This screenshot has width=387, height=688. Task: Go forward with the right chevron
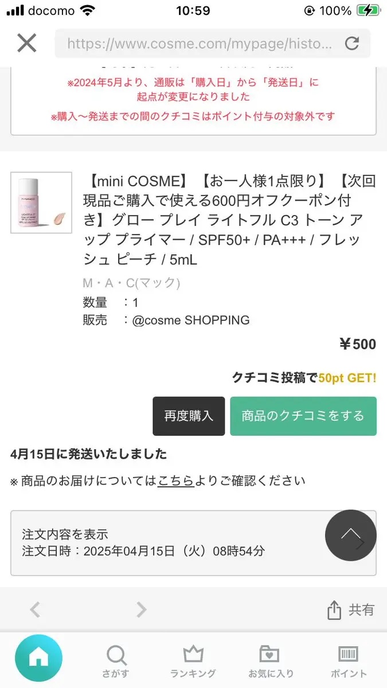pyautogui.click(x=142, y=609)
